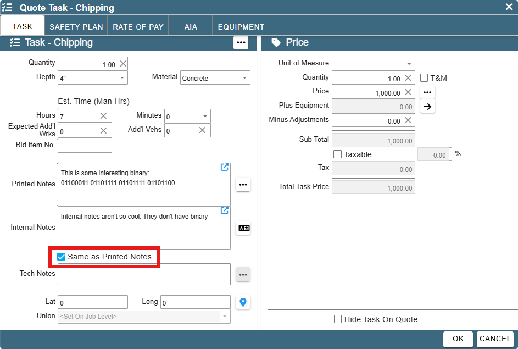Expand the Unit of Measure dropdown
This screenshot has height=349, width=518.
tap(409, 64)
